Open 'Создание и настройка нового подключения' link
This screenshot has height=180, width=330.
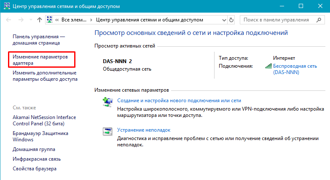pos(179,101)
